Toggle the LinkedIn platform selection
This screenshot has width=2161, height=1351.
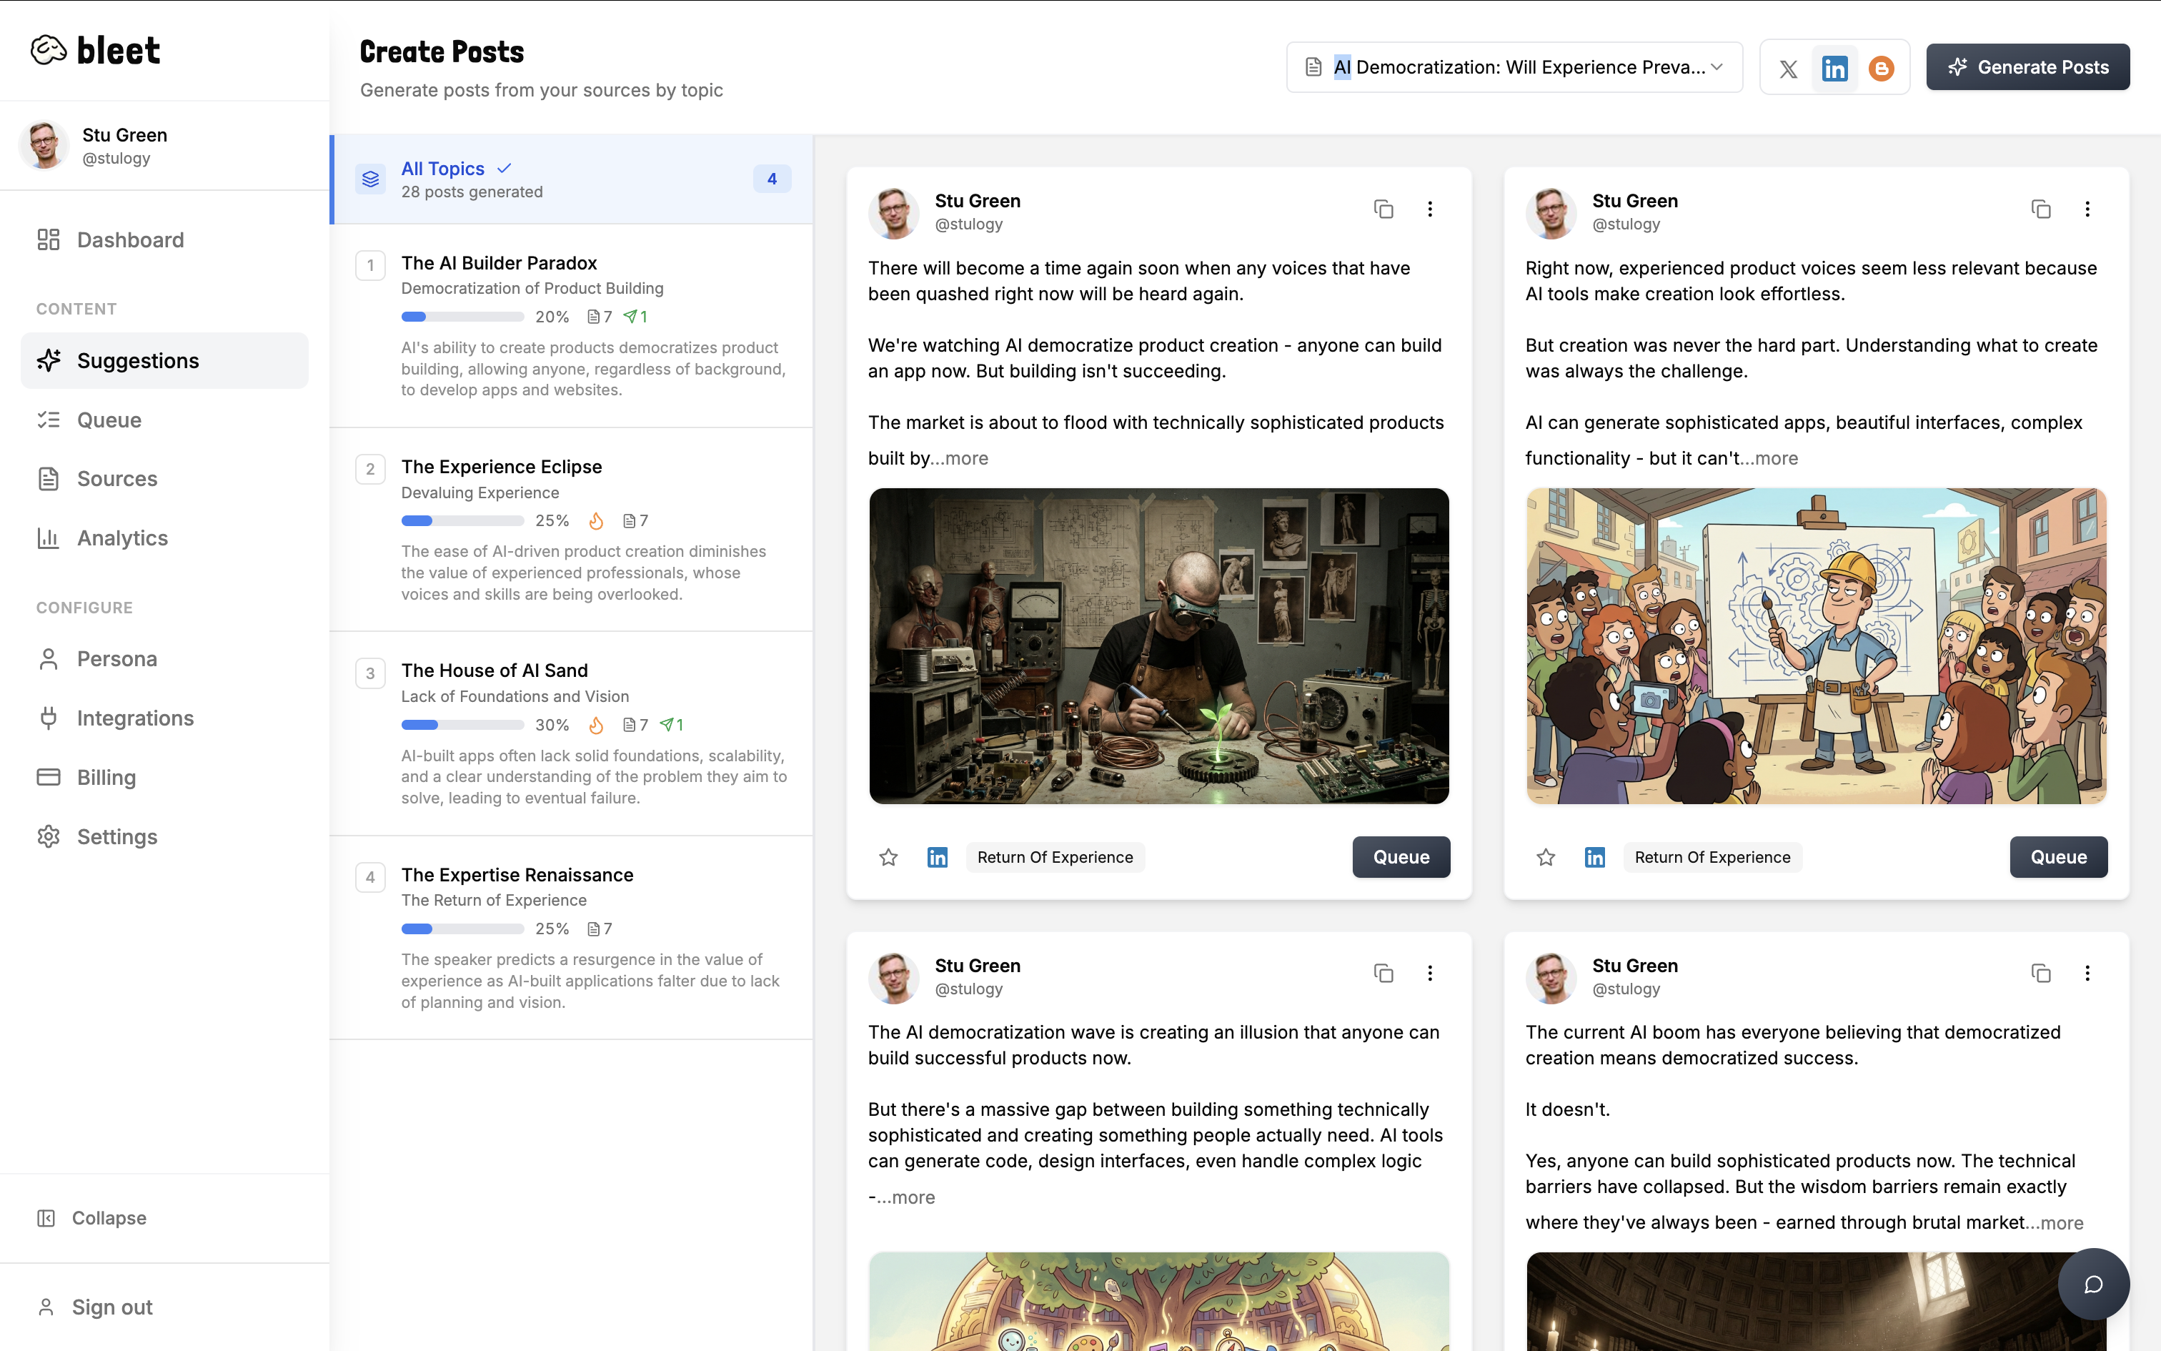(1834, 67)
